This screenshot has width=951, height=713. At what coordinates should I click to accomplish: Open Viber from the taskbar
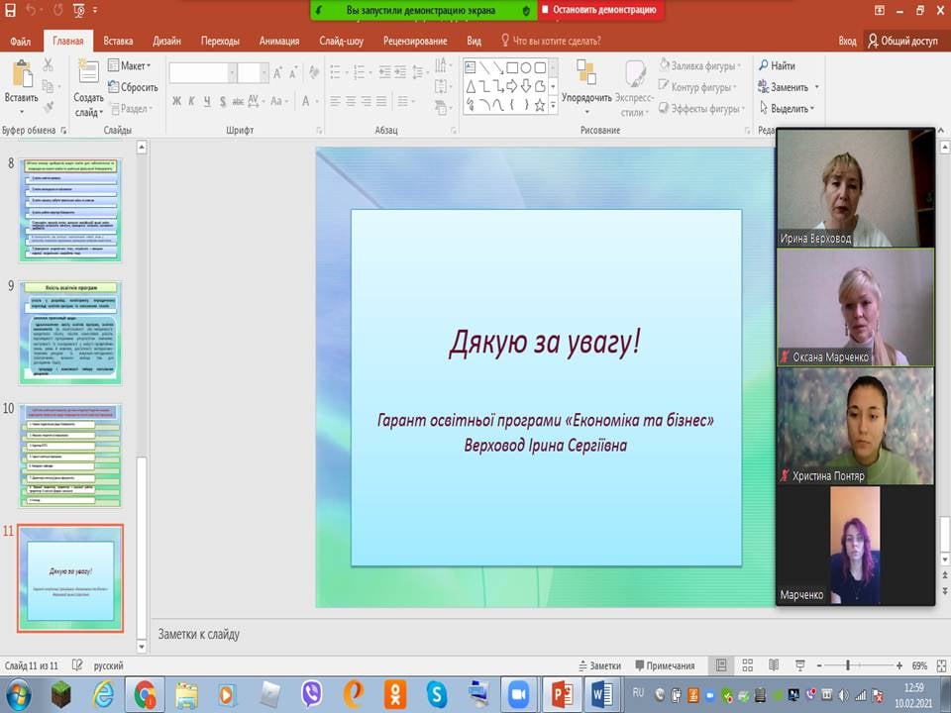pyautogui.click(x=311, y=694)
